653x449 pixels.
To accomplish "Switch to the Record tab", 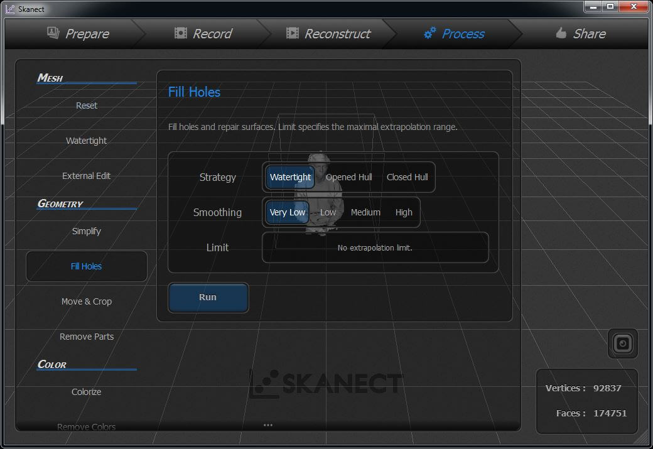I will [203, 33].
